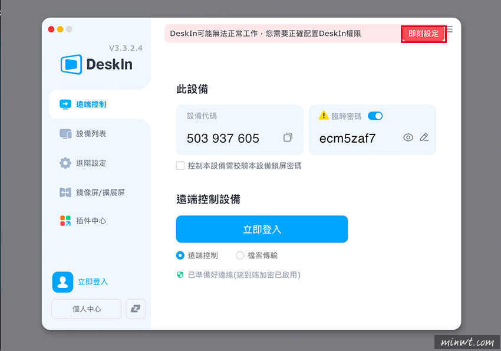Click 即刻設定 in the permission warning banner
The height and width of the screenshot is (351, 501).
click(423, 34)
